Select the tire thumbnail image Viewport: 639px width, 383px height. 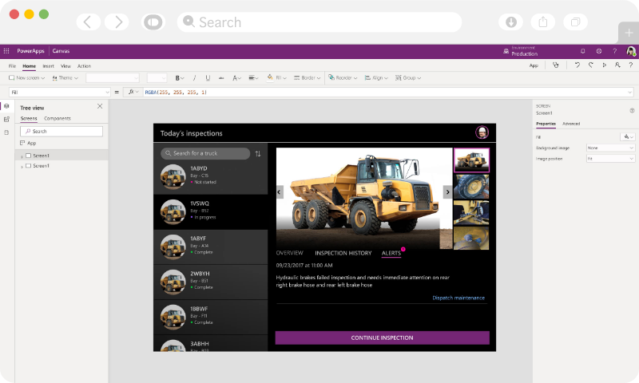point(471,187)
